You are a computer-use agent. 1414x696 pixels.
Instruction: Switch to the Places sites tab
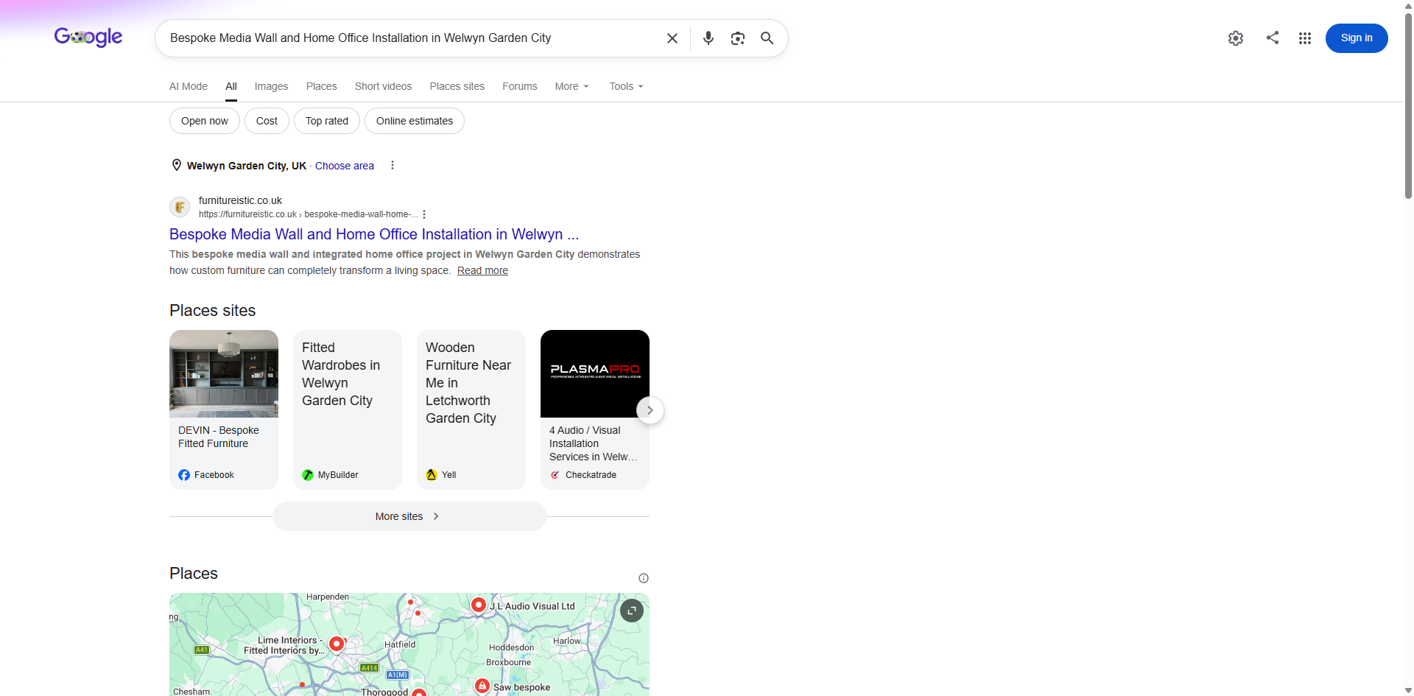pyautogui.click(x=457, y=86)
